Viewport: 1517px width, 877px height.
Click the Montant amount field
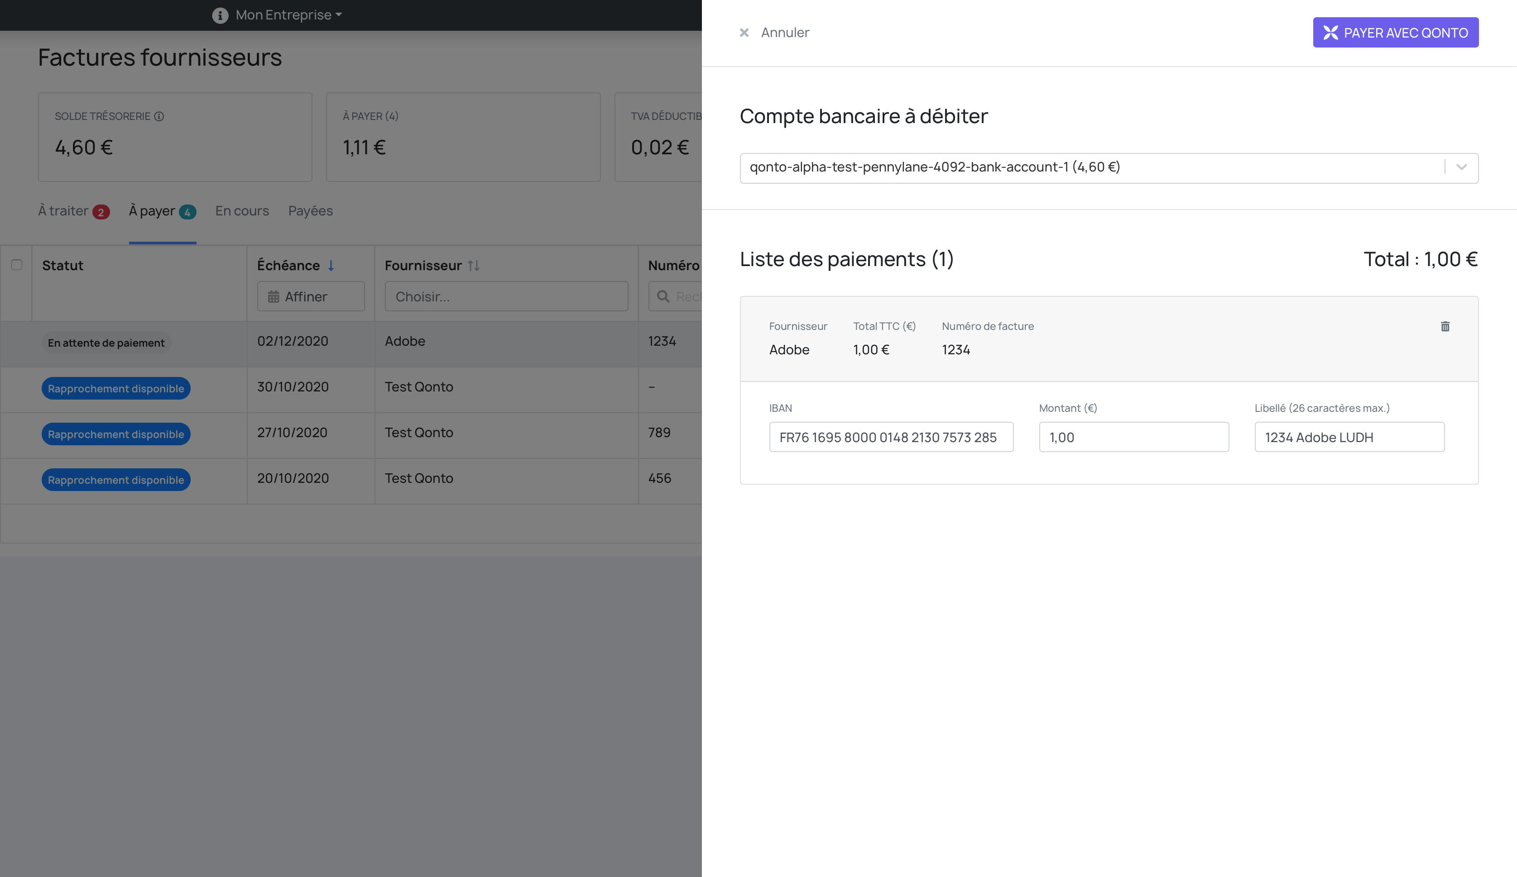[1133, 437]
